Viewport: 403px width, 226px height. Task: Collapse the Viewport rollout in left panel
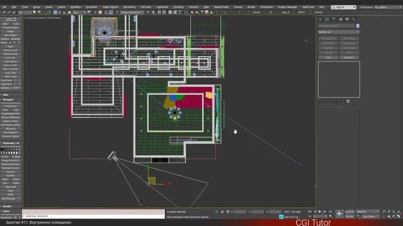coord(11,99)
